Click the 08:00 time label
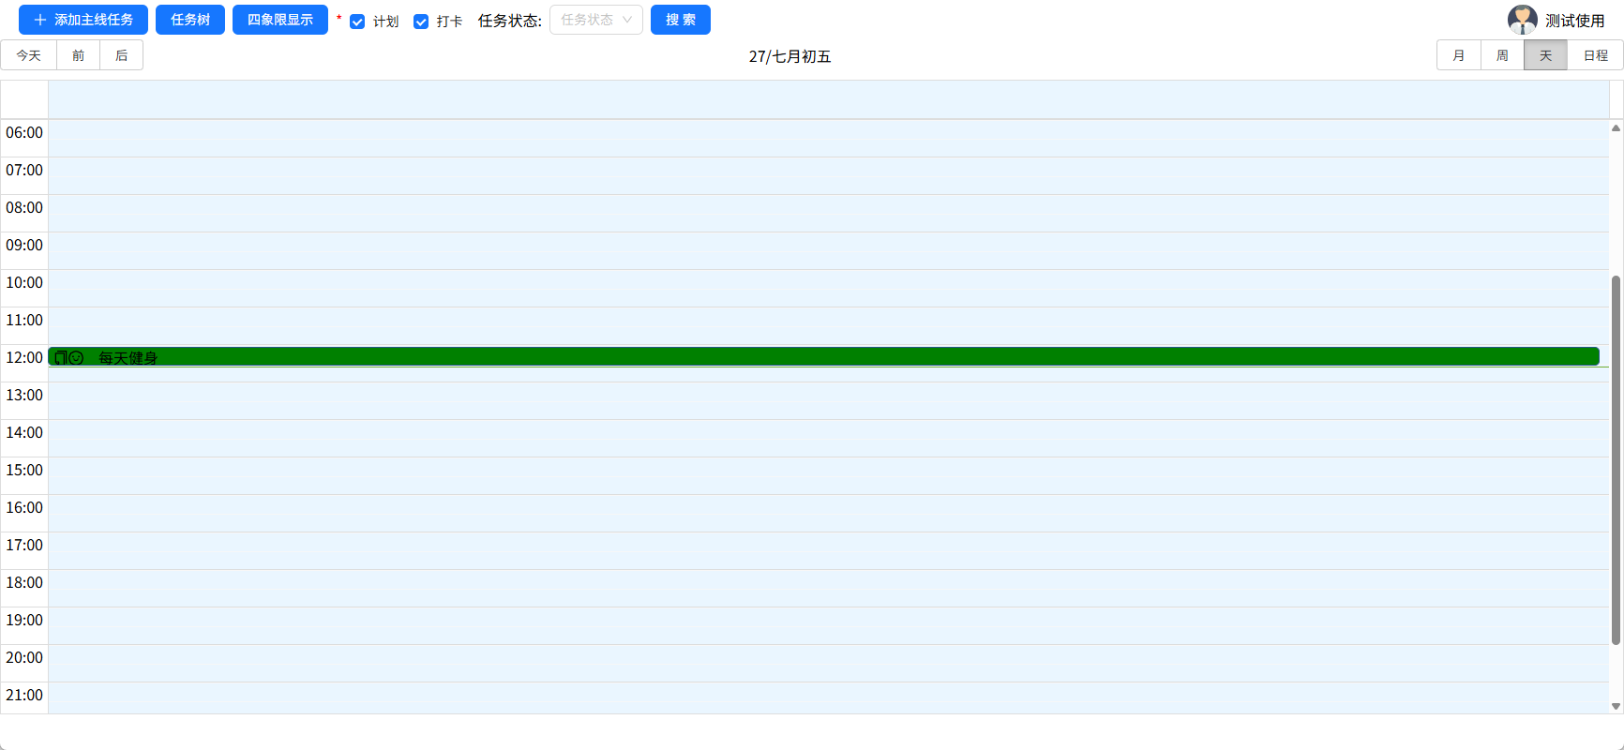This screenshot has height=750, width=1624. click(24, 208)
